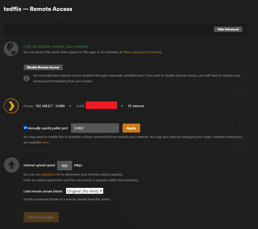Click the private address 192.168.0.7 : 32400

[x=50, y=106]
